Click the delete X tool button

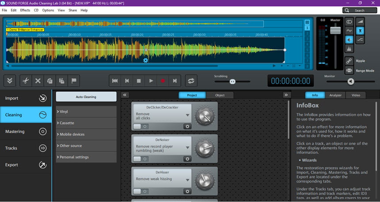coord(38,81)
